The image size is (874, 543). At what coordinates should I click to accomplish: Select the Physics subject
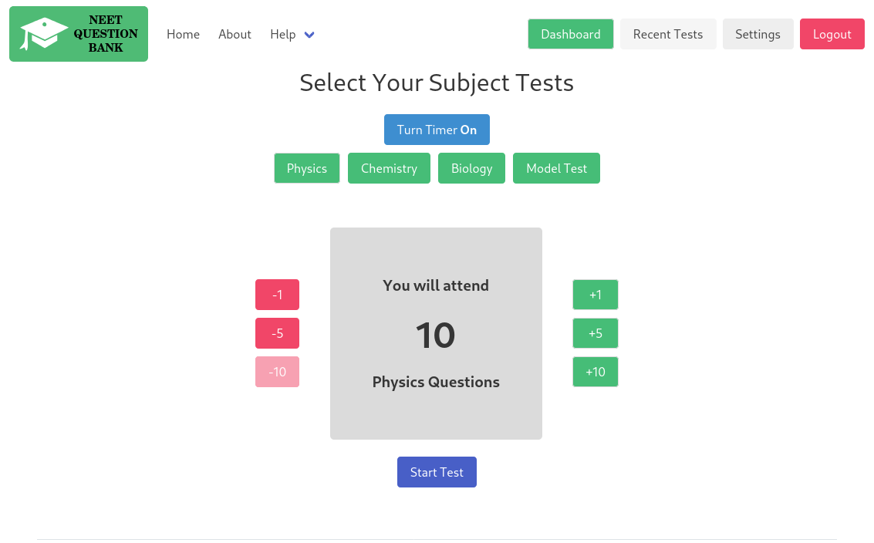point(307,168)
